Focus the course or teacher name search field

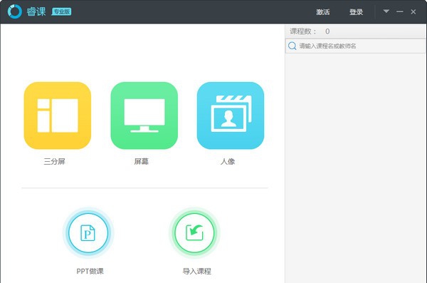tap(355, 46)
